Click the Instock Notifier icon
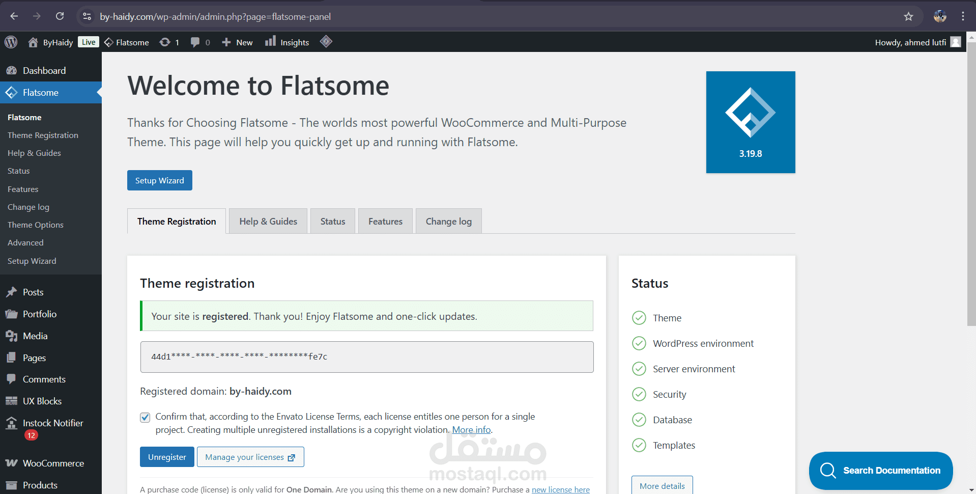Viewport: 976px width, 494px height. tap(11, 423)
